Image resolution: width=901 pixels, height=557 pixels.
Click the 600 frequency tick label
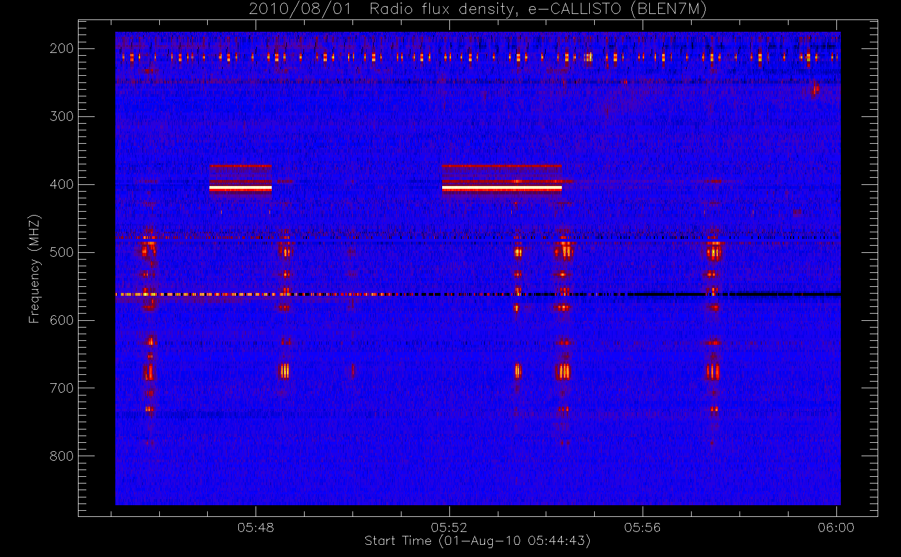[x=61, y=320]
